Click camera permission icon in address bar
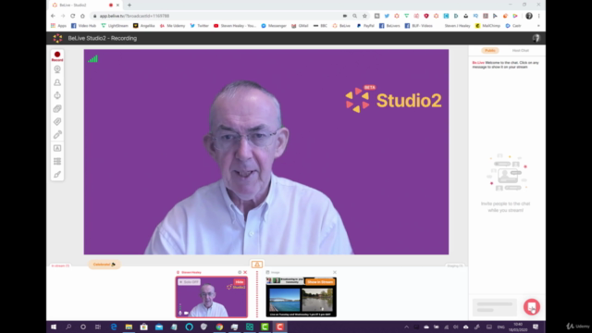Image resolution: width=592 pixels, height=333 pixels. click(345, 16)
